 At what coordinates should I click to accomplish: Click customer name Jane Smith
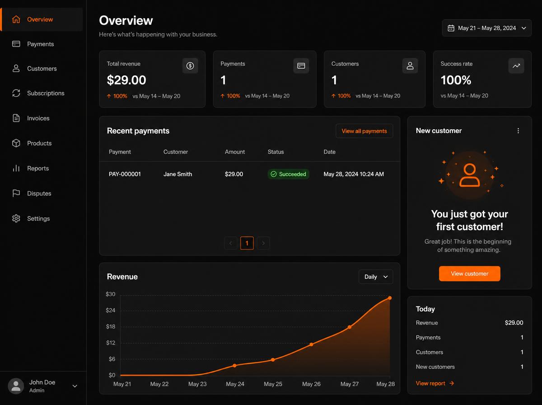(178, 174)
